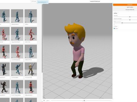Adjust the Character Arm-Space slider handle
The width and height of the screenshot is (137, 102).
point(130,20)
